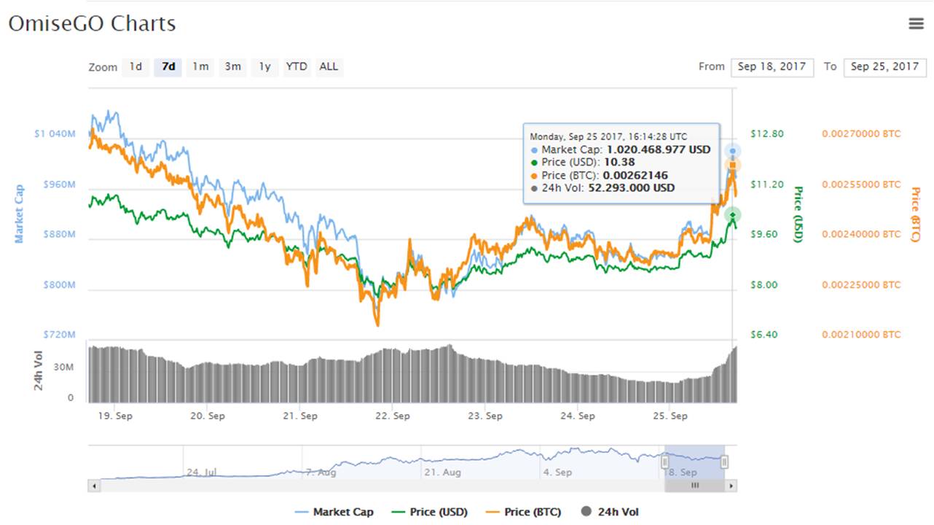
Task: Click the 24h Vol axis title
Action: 39,370
